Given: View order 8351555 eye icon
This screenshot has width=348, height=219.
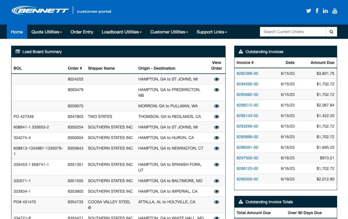Looking at the screenshot, I should point(216,181).
